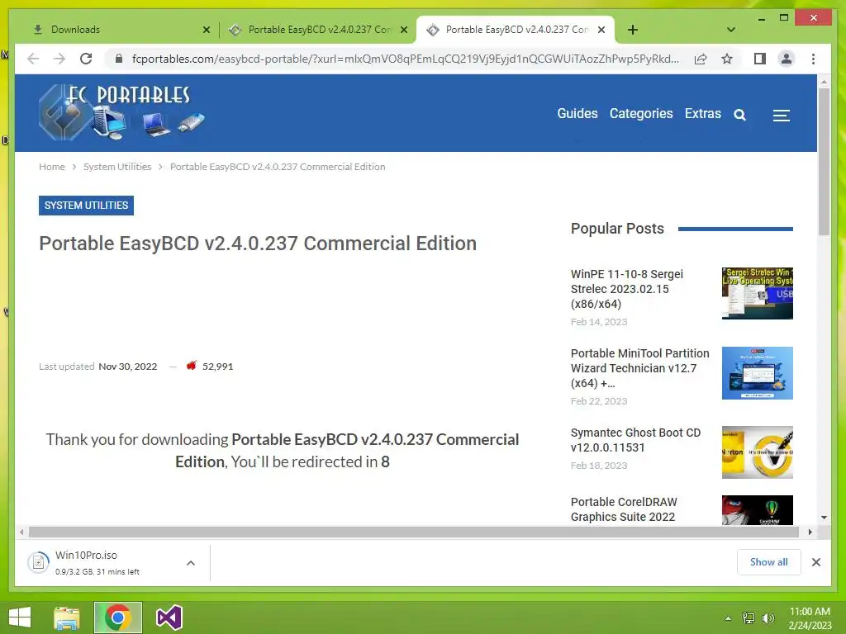The image size is (846, 634).
Task: Click the FC Portables logo
Action: point(122,112)
